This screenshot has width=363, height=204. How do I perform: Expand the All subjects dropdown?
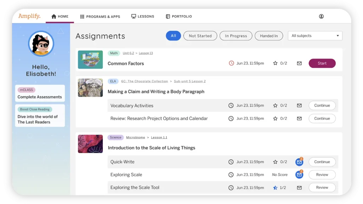click(315, 36)
